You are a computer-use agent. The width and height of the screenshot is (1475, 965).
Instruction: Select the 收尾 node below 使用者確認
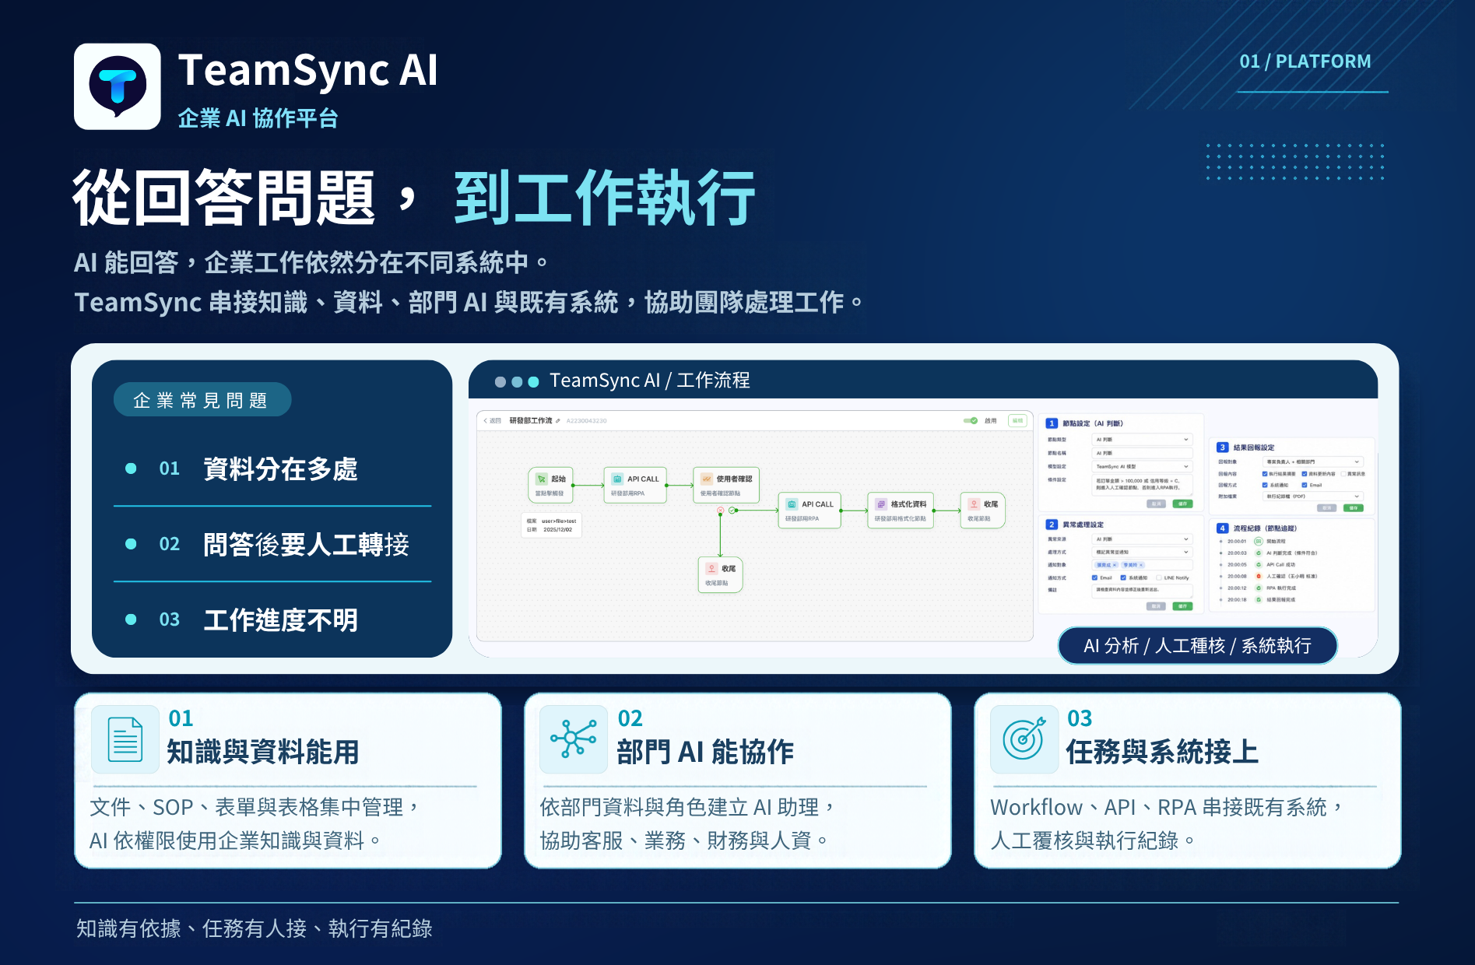[720, 574]
